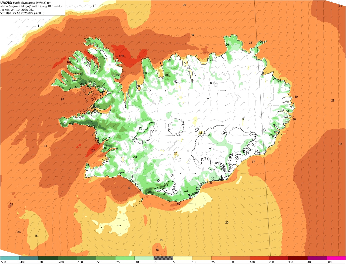Image resolution: width=346 pixels, height=264 pixels.
Task: Pick the dark maroon 300 to 400 swatch
Action: tap(298, 258)
